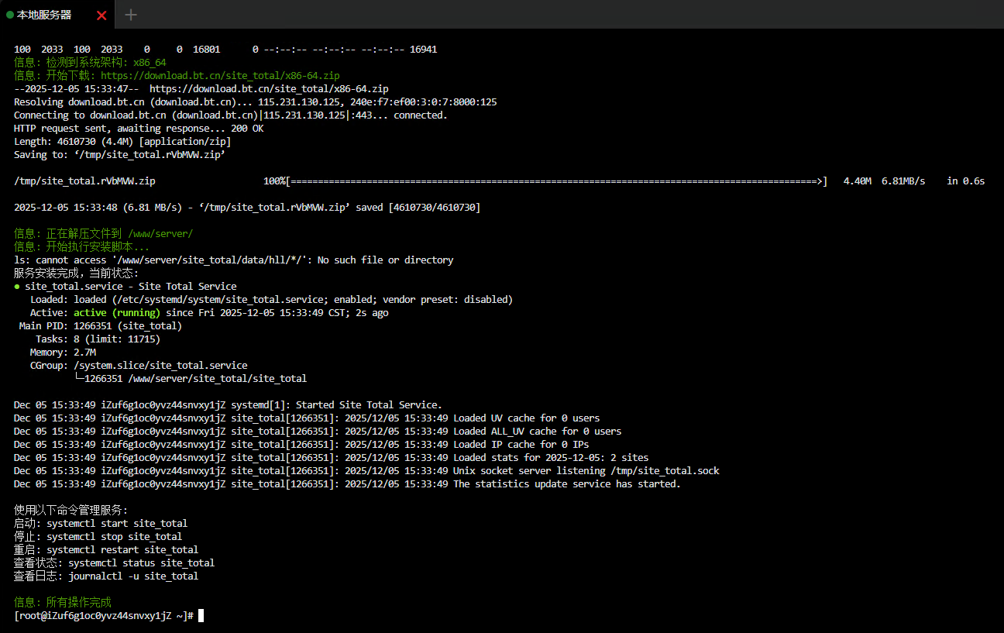Click the "journalctl -u site_total" command
Image resolution: width=1004 pixels, height=633 pixels.
133,576
